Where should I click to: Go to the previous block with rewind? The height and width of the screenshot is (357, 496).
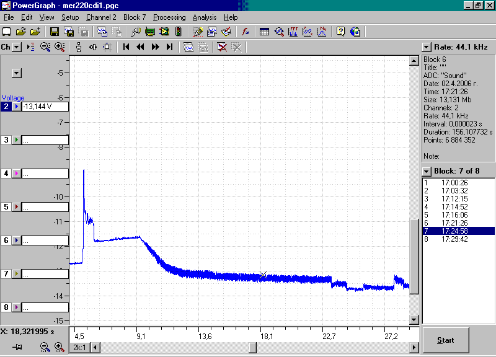141,47
